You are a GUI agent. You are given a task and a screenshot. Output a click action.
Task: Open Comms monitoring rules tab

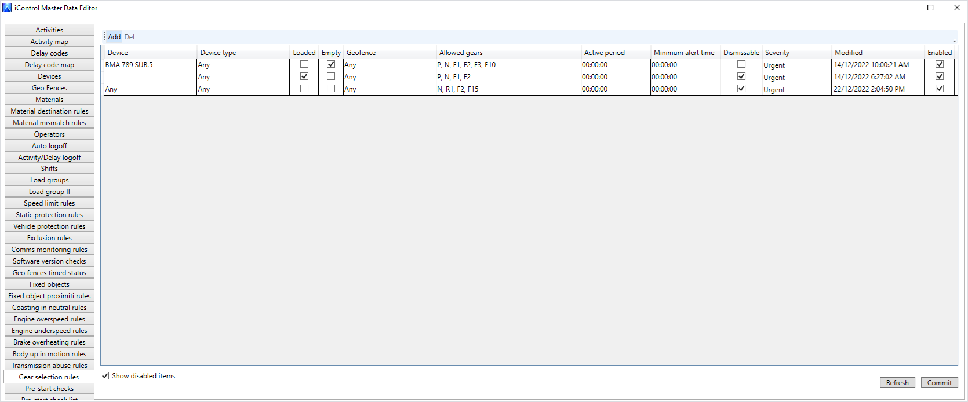coord(49,250)
